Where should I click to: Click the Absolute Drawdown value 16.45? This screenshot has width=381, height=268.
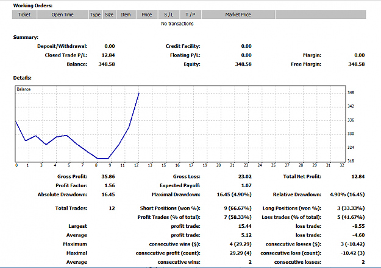coord(108,194)
